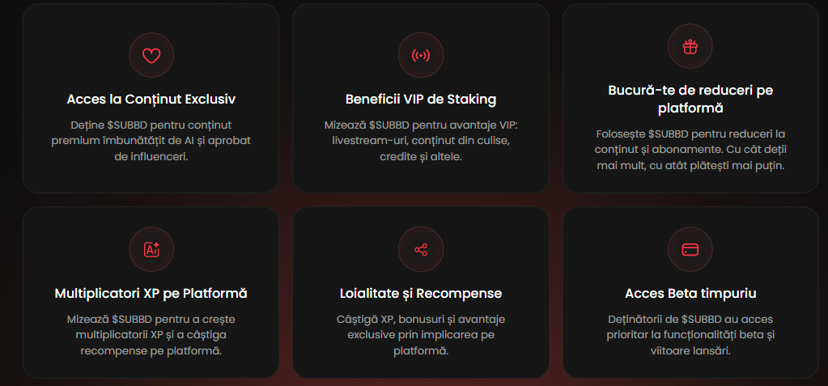The height and width of the screenshot is (386, 828).
Task: Click the 'Loialitate și Recompense' heading
Action: pyautogui.click(x=421, y=294)
